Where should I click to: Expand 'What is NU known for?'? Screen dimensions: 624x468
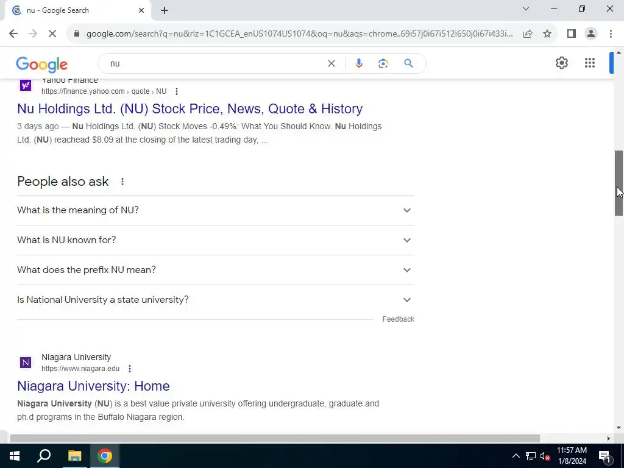pos(215,240)
